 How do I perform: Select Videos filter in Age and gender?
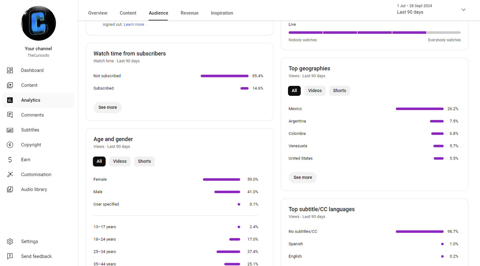click(120, 162)
